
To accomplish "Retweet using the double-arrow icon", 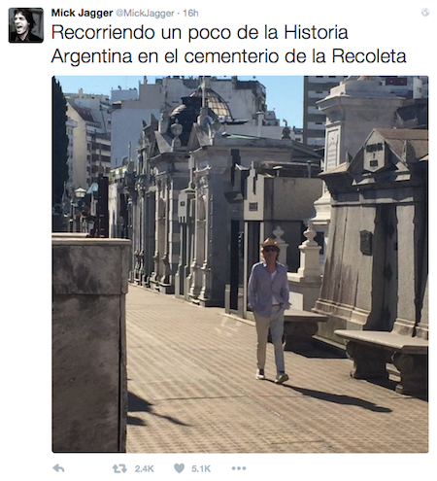I will click(119, 468).
